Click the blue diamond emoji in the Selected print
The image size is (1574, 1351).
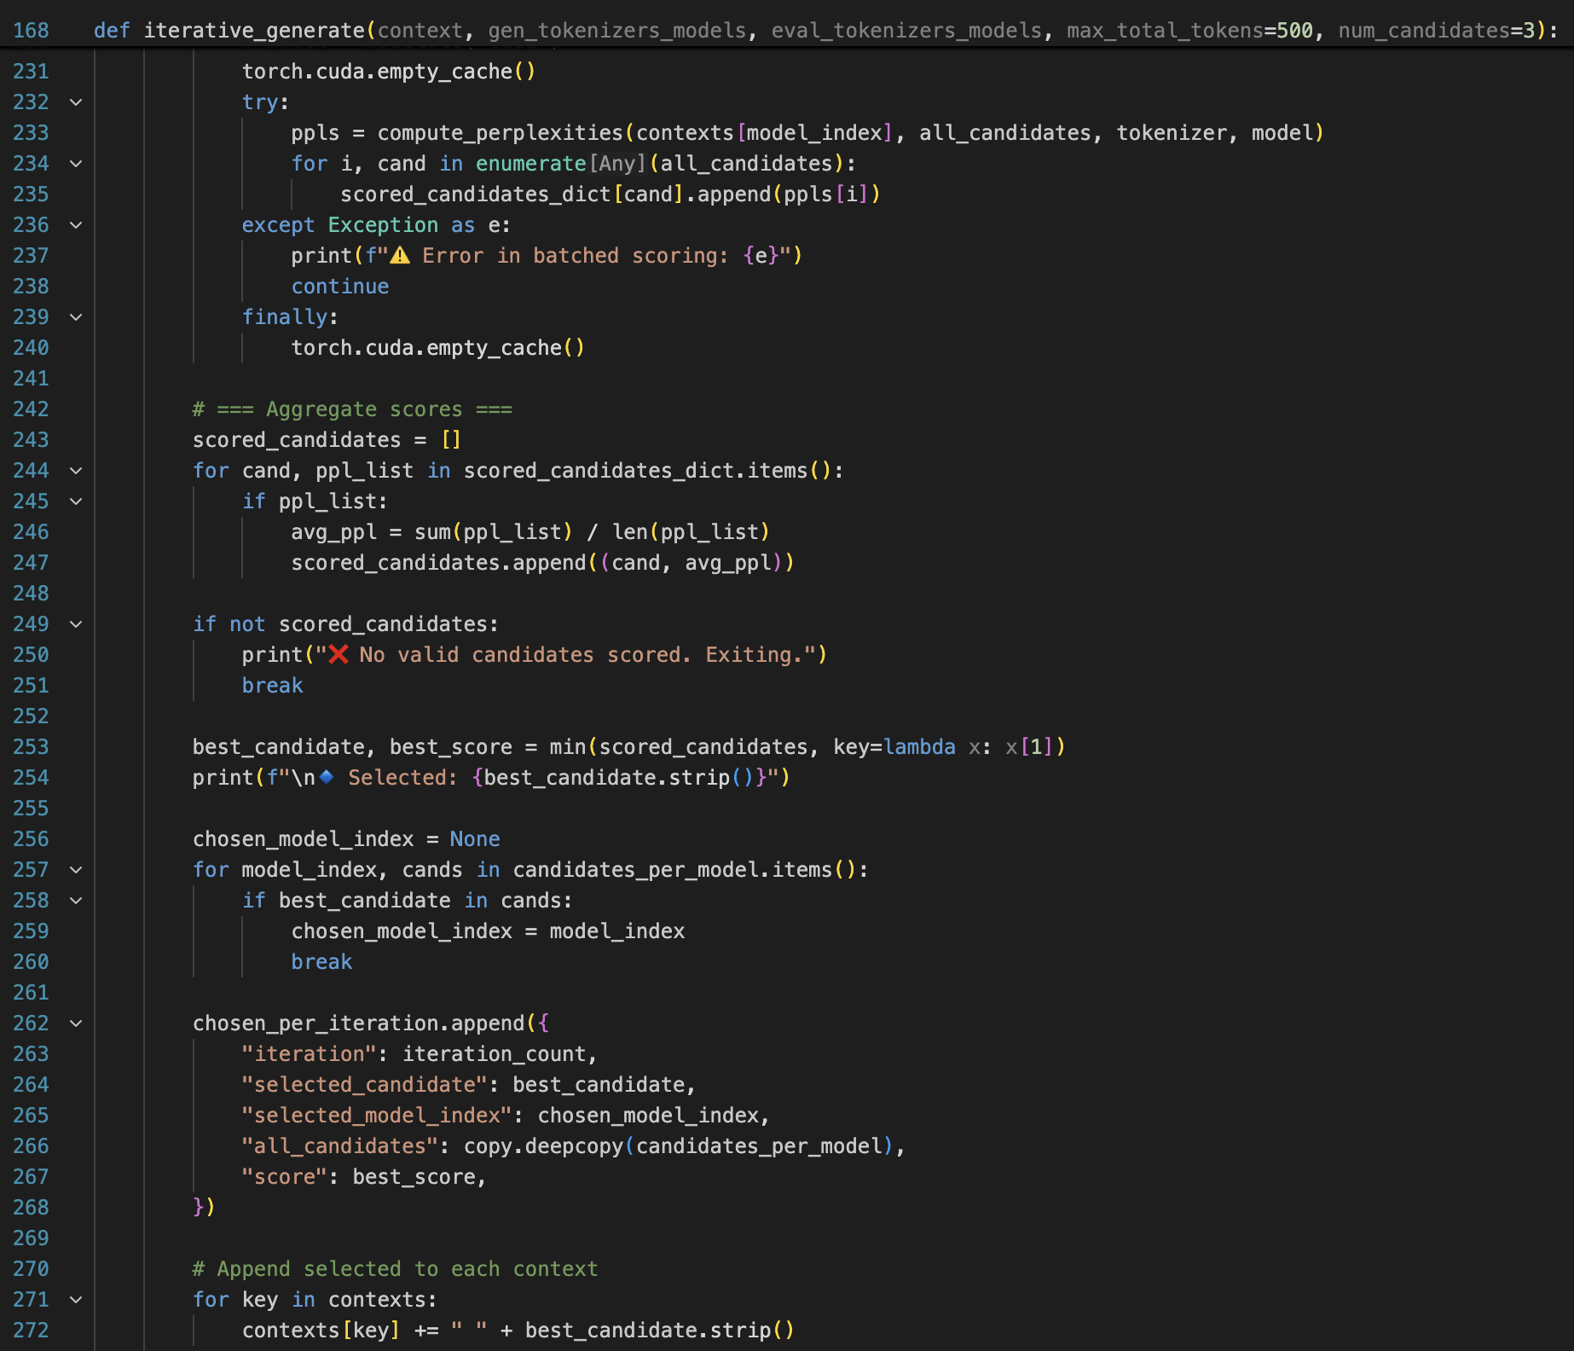pos(327,777)
